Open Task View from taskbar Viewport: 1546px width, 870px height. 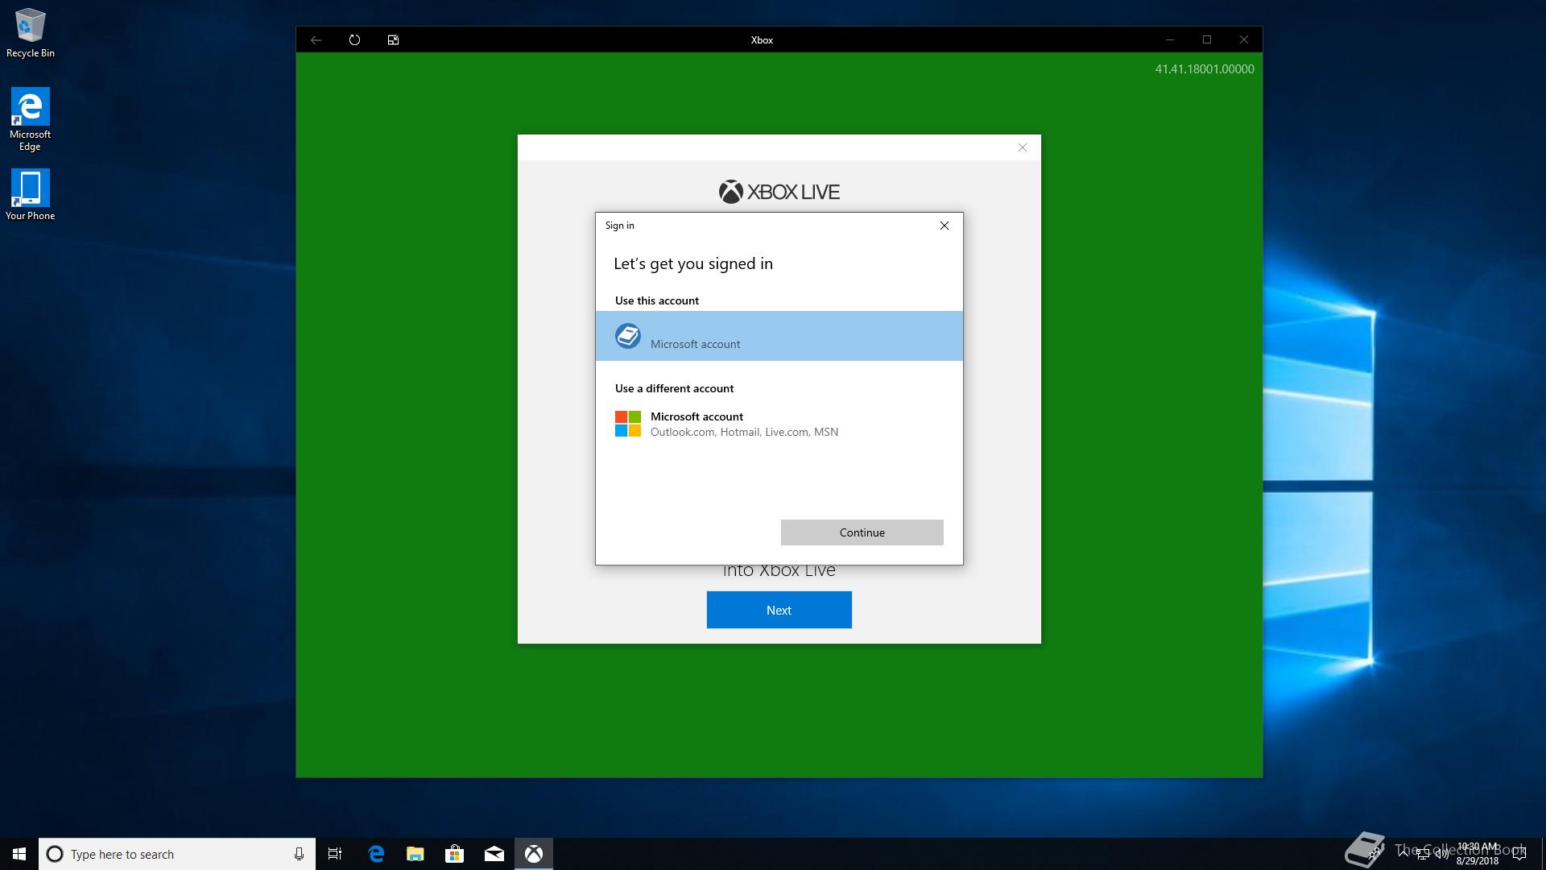coord(335,854)
